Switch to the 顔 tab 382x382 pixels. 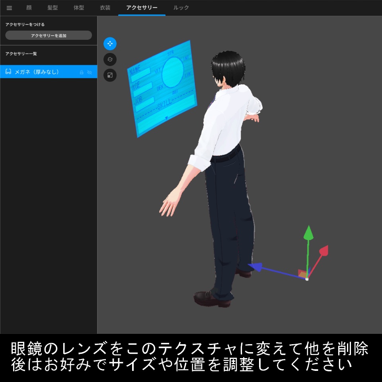[x=28, y=7]
